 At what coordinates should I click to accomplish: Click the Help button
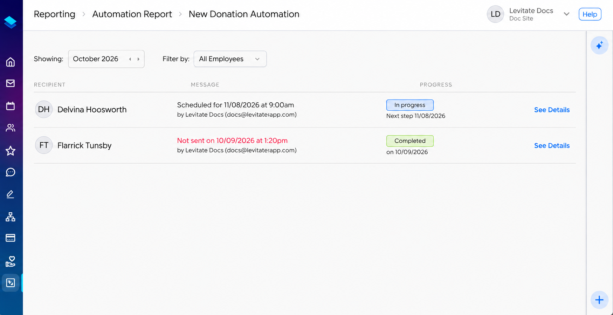click(590, 14)
